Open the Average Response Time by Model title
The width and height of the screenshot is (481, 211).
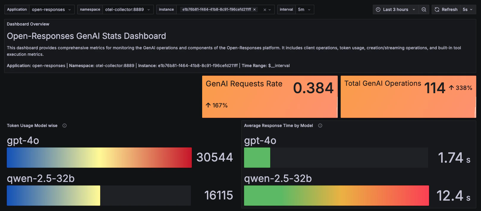(x=279, y=126)
